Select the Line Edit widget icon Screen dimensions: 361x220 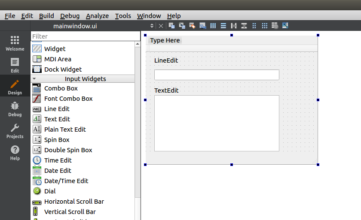point(37,109)
